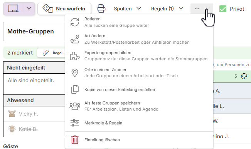Click the avatar icon of Vicky F.
The height and width of the screenshot is (149, 251).
pyautogui.click(x=12, y=114)
